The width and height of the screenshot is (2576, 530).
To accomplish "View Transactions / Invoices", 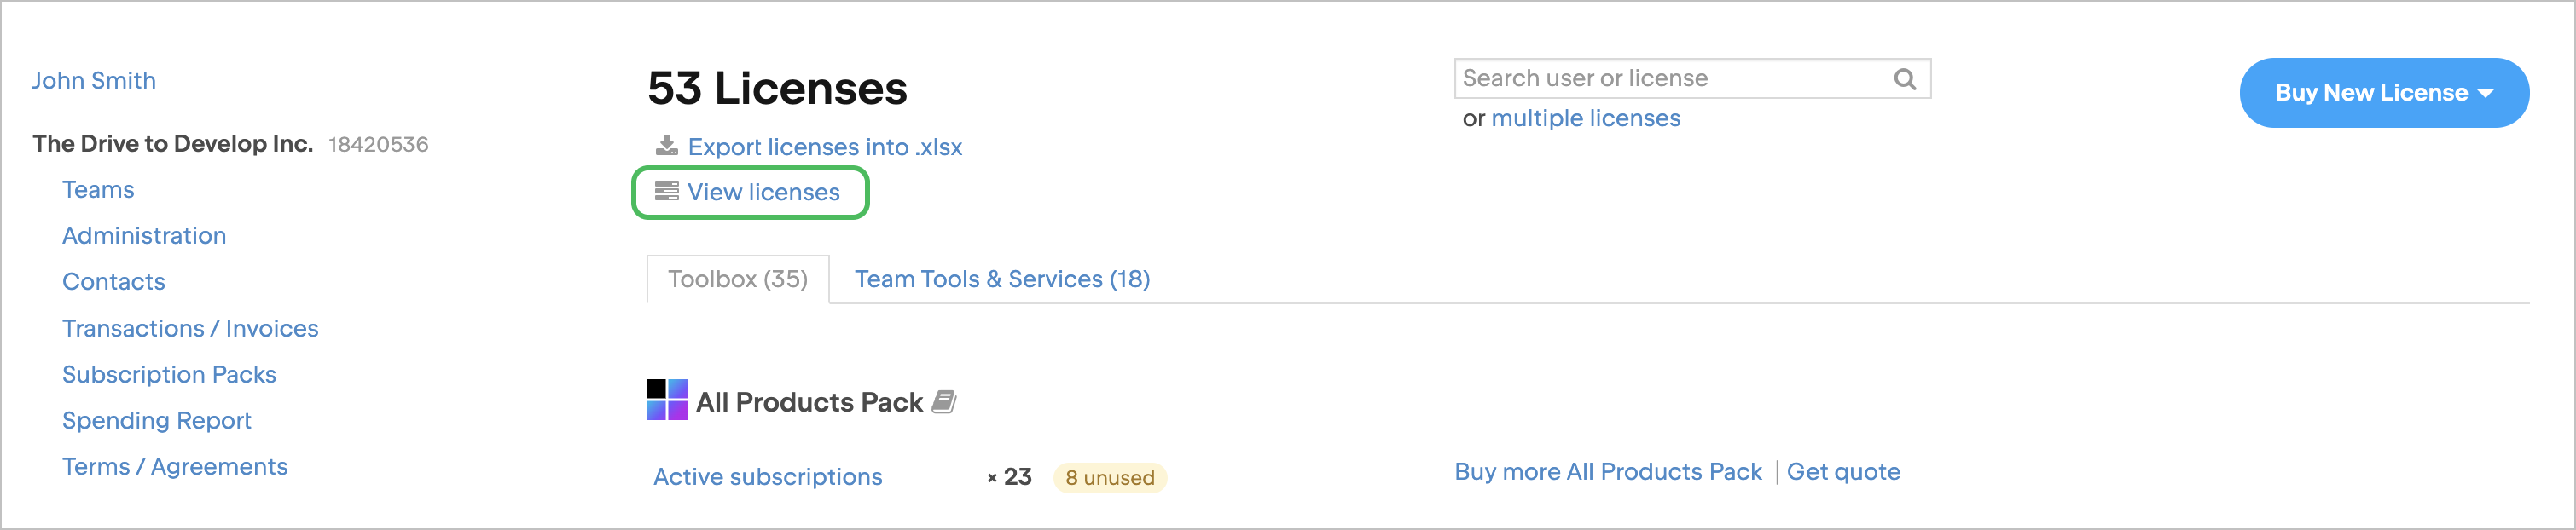I will pos(190,327).
